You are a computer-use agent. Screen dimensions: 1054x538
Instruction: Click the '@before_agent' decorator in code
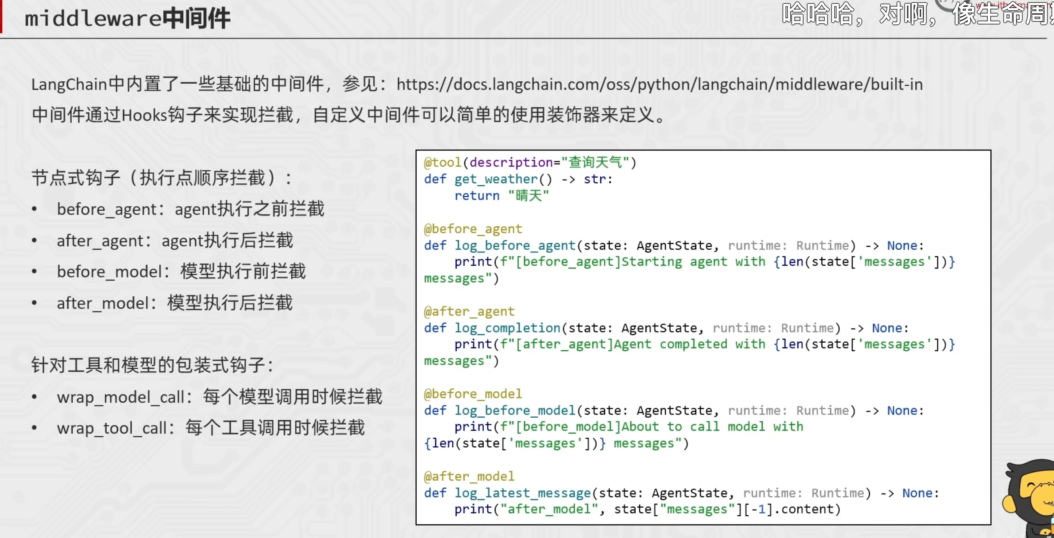[x=473, y=229]
